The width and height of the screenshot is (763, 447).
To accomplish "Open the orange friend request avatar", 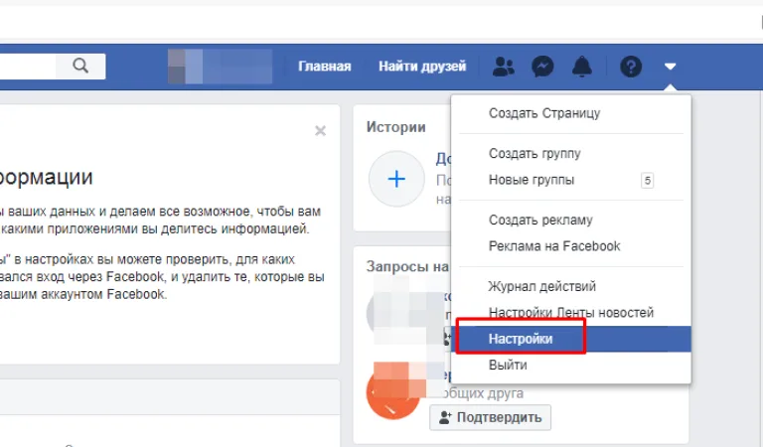I will click(393, 391).
